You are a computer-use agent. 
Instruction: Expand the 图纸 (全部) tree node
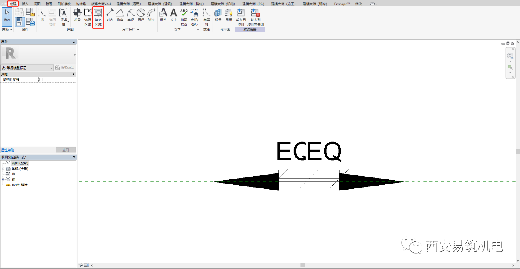(x=3, y=169)
